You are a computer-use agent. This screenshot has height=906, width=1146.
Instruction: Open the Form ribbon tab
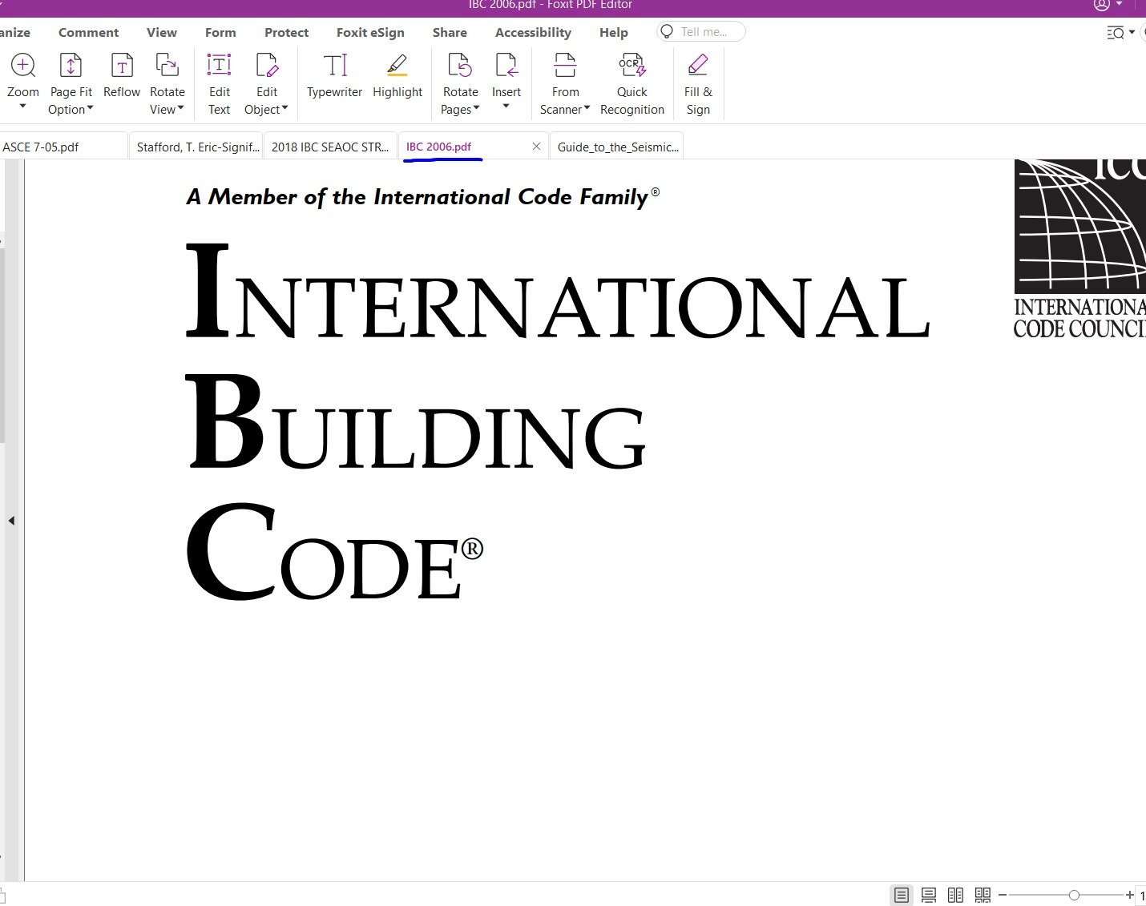[220, 33]
